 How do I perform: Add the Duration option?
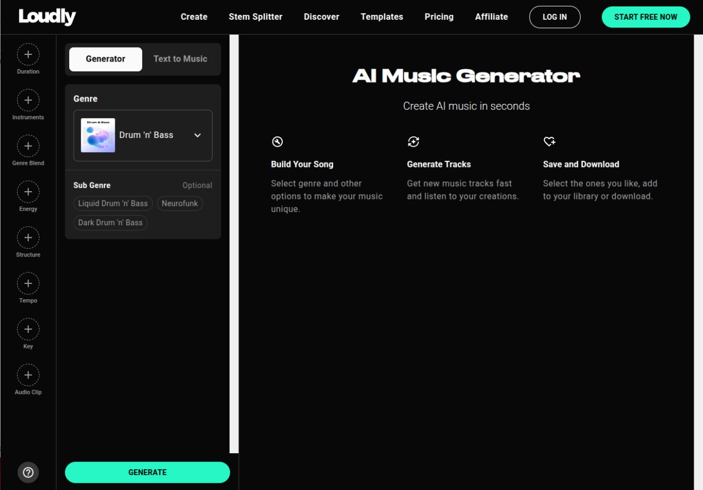coord(28,54)
